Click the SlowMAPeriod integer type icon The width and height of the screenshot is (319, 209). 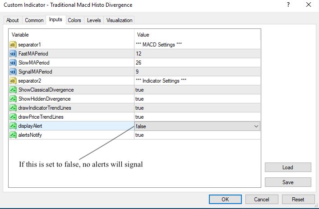click(13, 62)
